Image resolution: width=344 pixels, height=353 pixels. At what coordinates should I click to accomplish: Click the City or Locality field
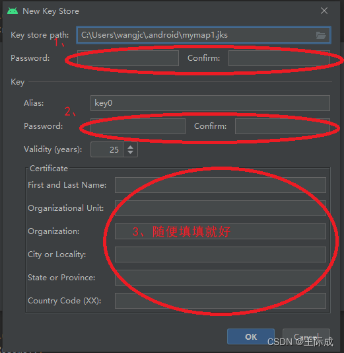221,255
